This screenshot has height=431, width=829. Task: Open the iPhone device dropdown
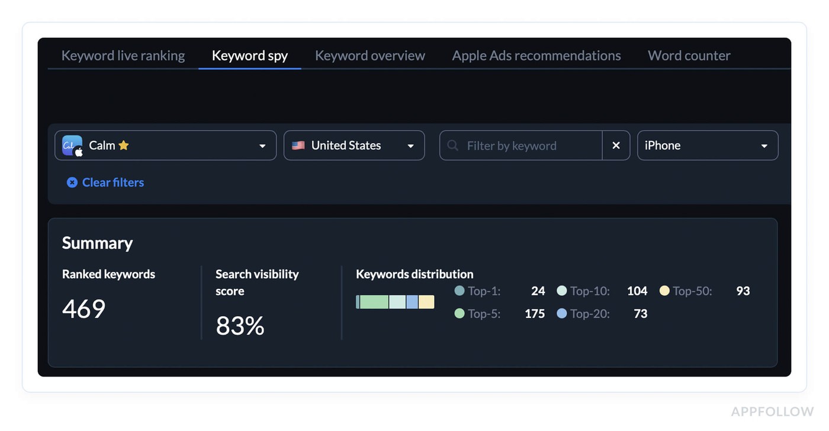708,146
